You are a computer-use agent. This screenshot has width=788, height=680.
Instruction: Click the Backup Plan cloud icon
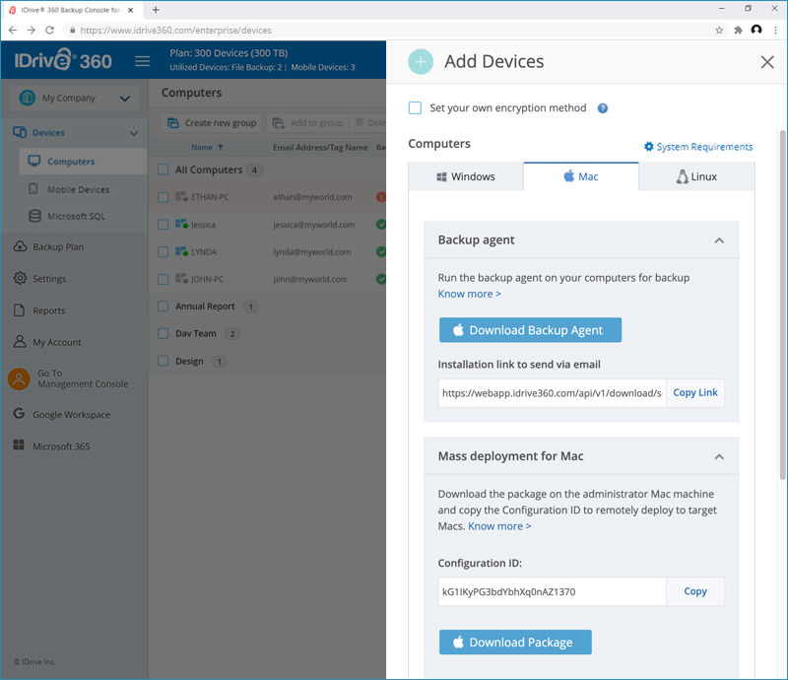(20, 246)
